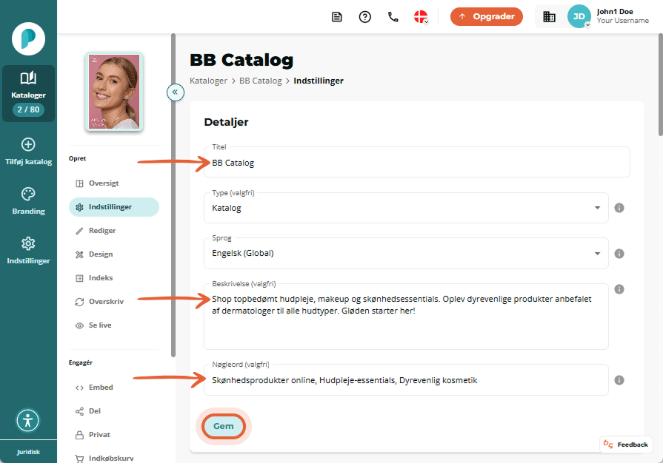Click the phone contact icon
Viewport: 663px width, 463px height.
(x=393, y=17)
